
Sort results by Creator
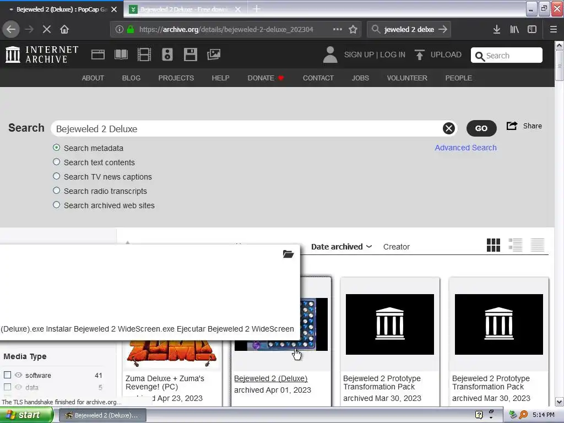pyautogui.click(x=397, y=247)
